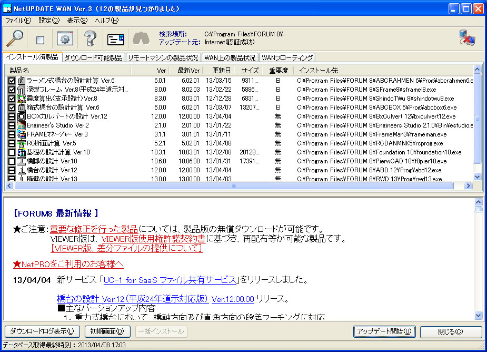Viewport: 487px width, 352px height.
Task: Switch to リモートマシンの製品状況 tab
Action: (163, 58)
